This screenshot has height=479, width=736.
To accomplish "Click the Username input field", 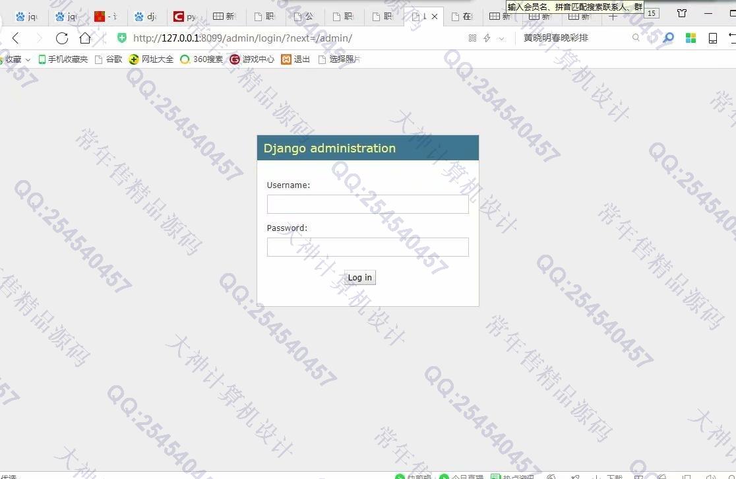I will 367,205.
